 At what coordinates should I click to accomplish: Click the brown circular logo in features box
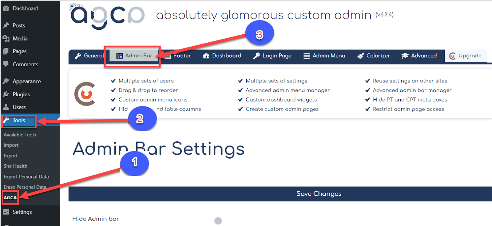pos(85,94)
